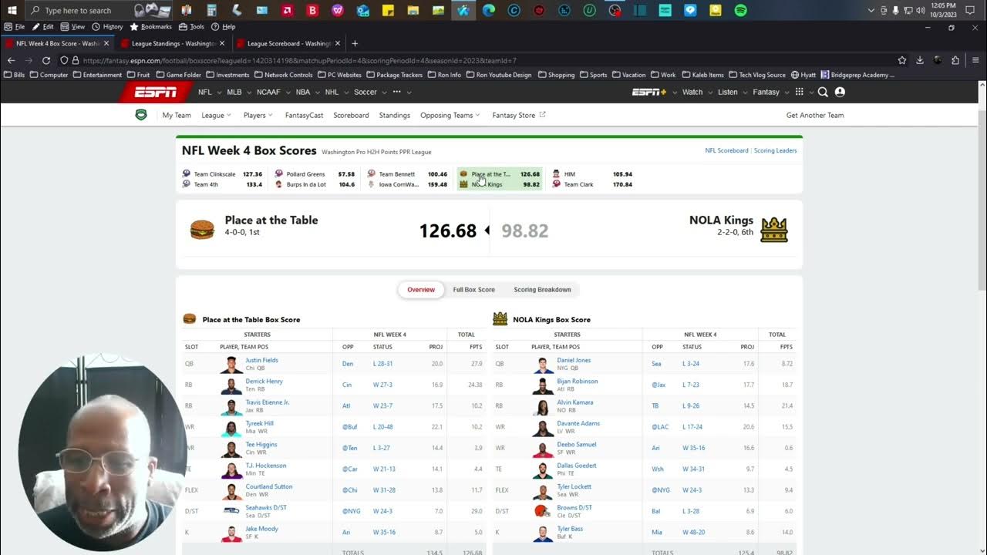
Task: Select the Overview tab
Action: pos(421,290)
